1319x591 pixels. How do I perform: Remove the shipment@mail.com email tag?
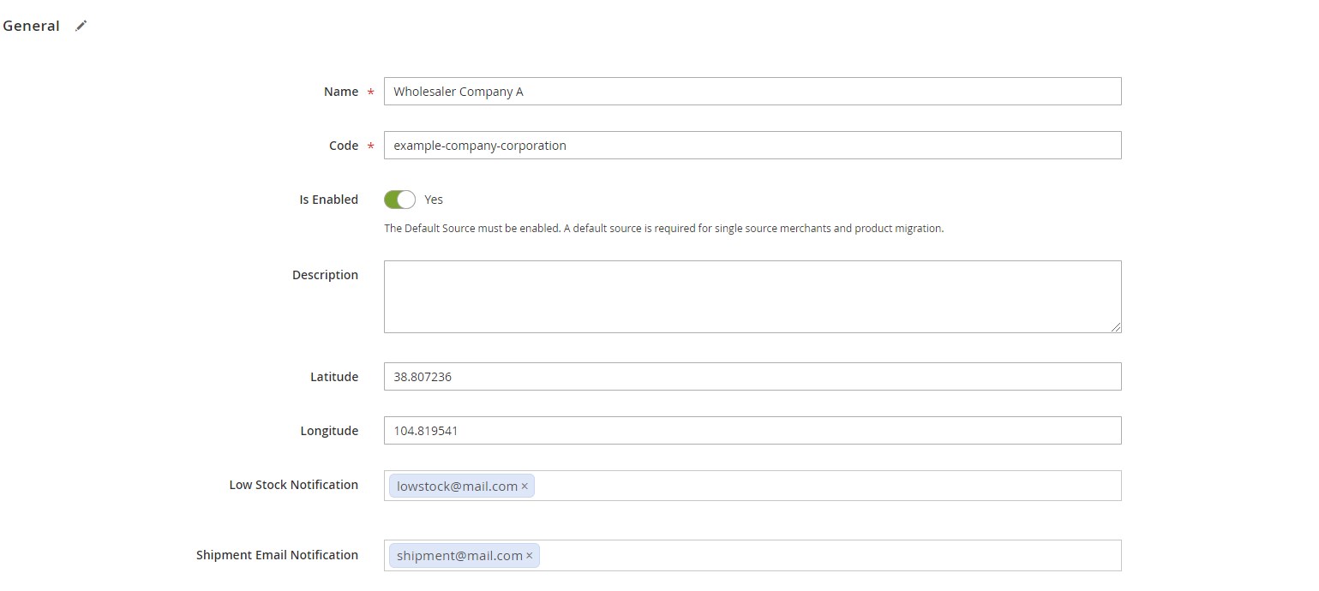tap(529, 556)
